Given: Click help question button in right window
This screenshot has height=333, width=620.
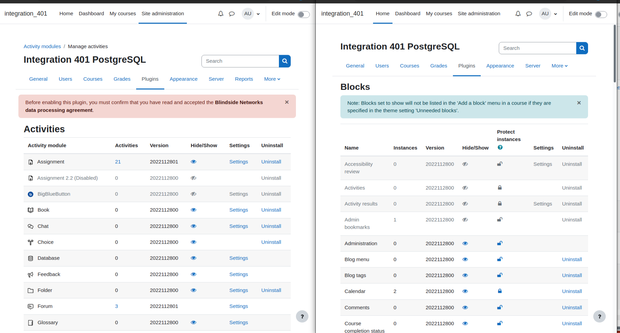Looking at the screenshot, I should point(600,316).
